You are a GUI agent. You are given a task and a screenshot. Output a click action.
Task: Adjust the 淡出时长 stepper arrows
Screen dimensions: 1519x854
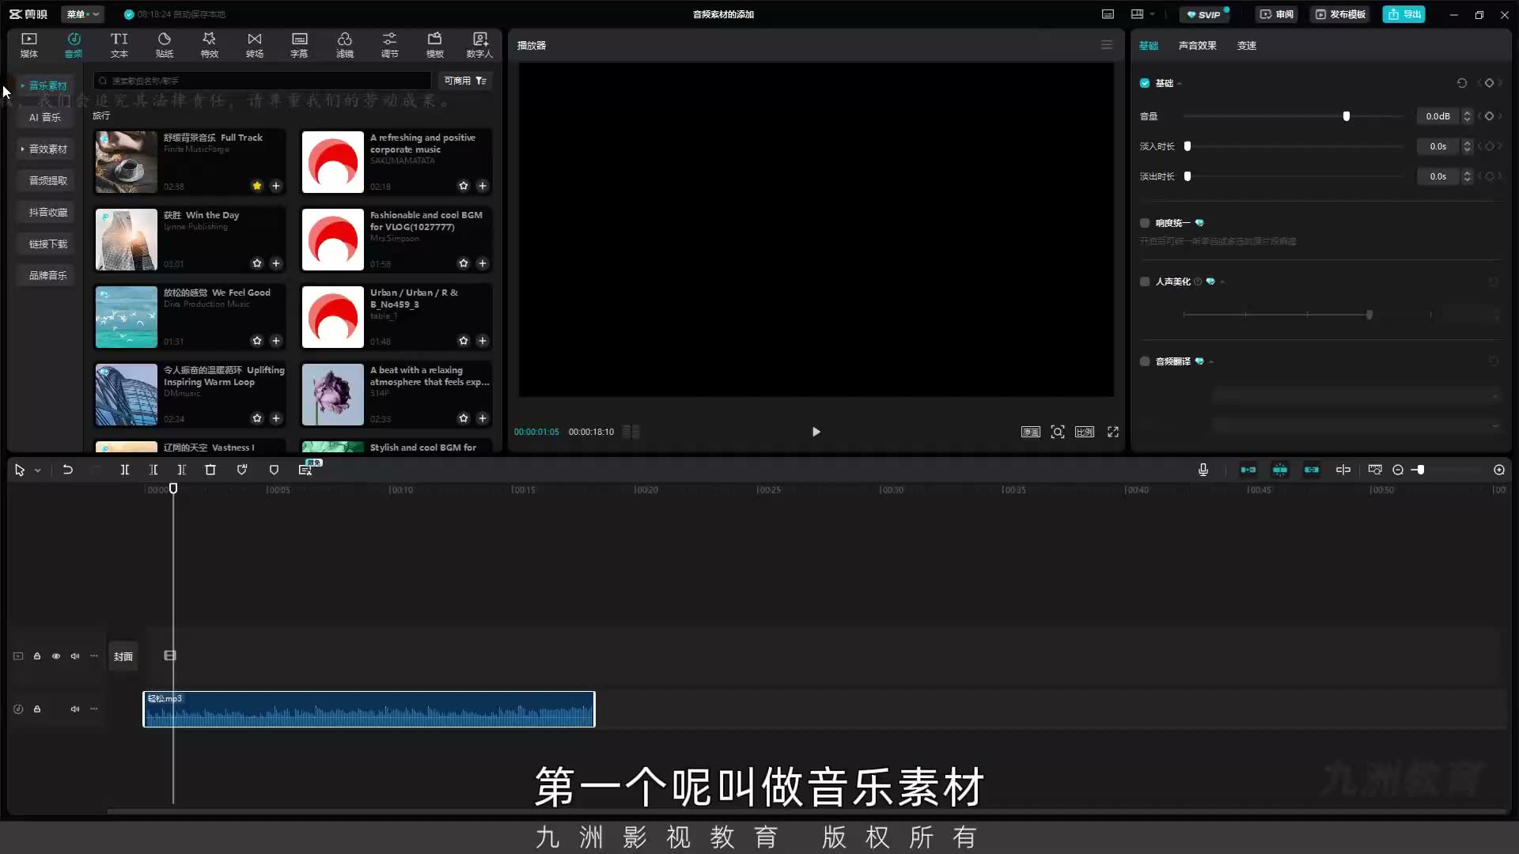click(1467, 176)
